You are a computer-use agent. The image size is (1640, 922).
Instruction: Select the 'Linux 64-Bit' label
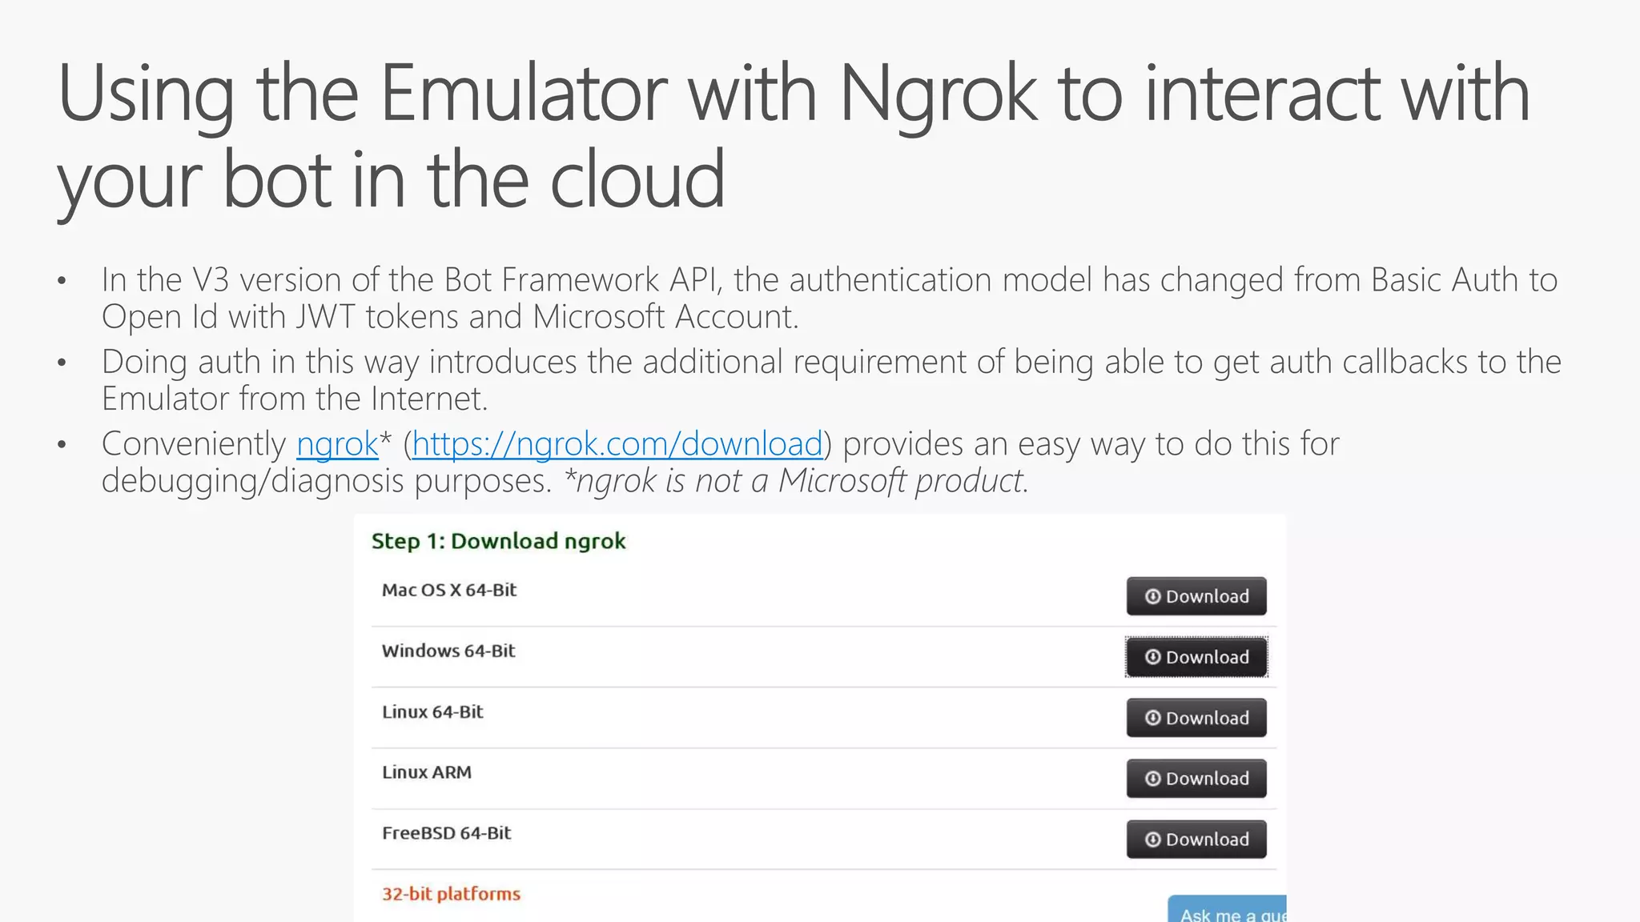point(432,712)
